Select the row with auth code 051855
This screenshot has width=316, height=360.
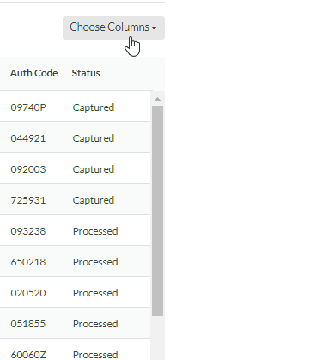click(75, 323)
